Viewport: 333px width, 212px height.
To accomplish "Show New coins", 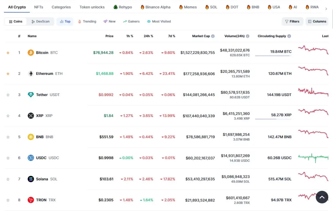I will pyautogui.click(x=110, y=21).
